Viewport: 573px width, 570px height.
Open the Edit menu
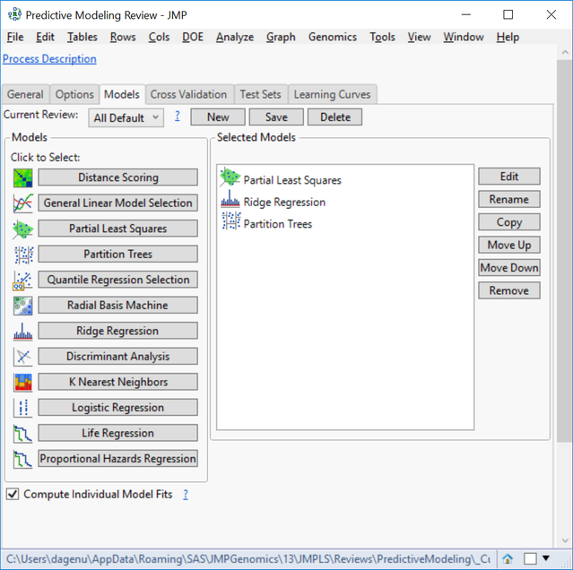[x=45, y=37]
